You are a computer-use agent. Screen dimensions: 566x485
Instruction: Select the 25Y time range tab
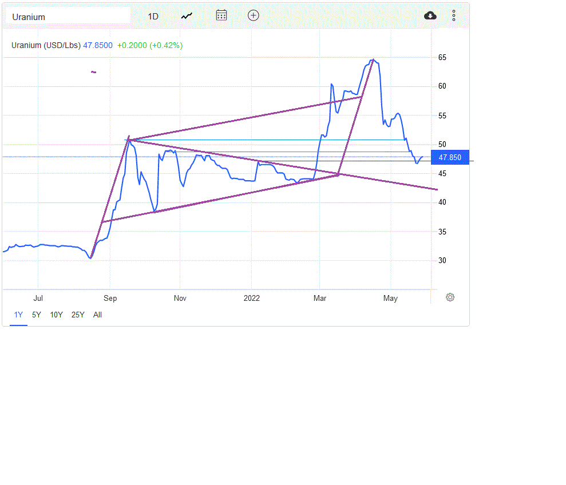pos(78,315)
